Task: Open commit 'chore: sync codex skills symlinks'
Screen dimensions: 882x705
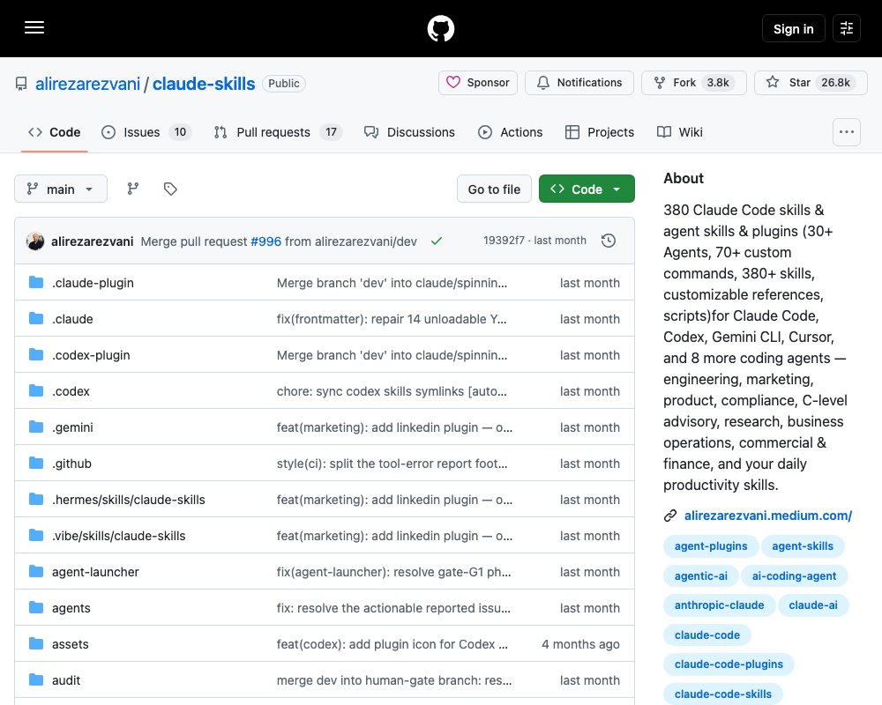Action: coord(392,391)
